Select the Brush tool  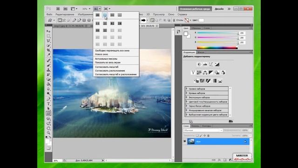click(48, 65)
